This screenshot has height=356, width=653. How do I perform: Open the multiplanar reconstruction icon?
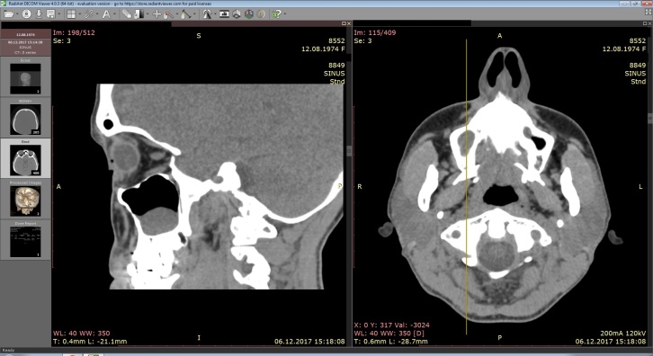(237, 14)
